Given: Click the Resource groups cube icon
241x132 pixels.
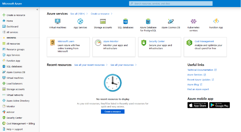Looking at the screenshot, I should (x=4, y=49).
